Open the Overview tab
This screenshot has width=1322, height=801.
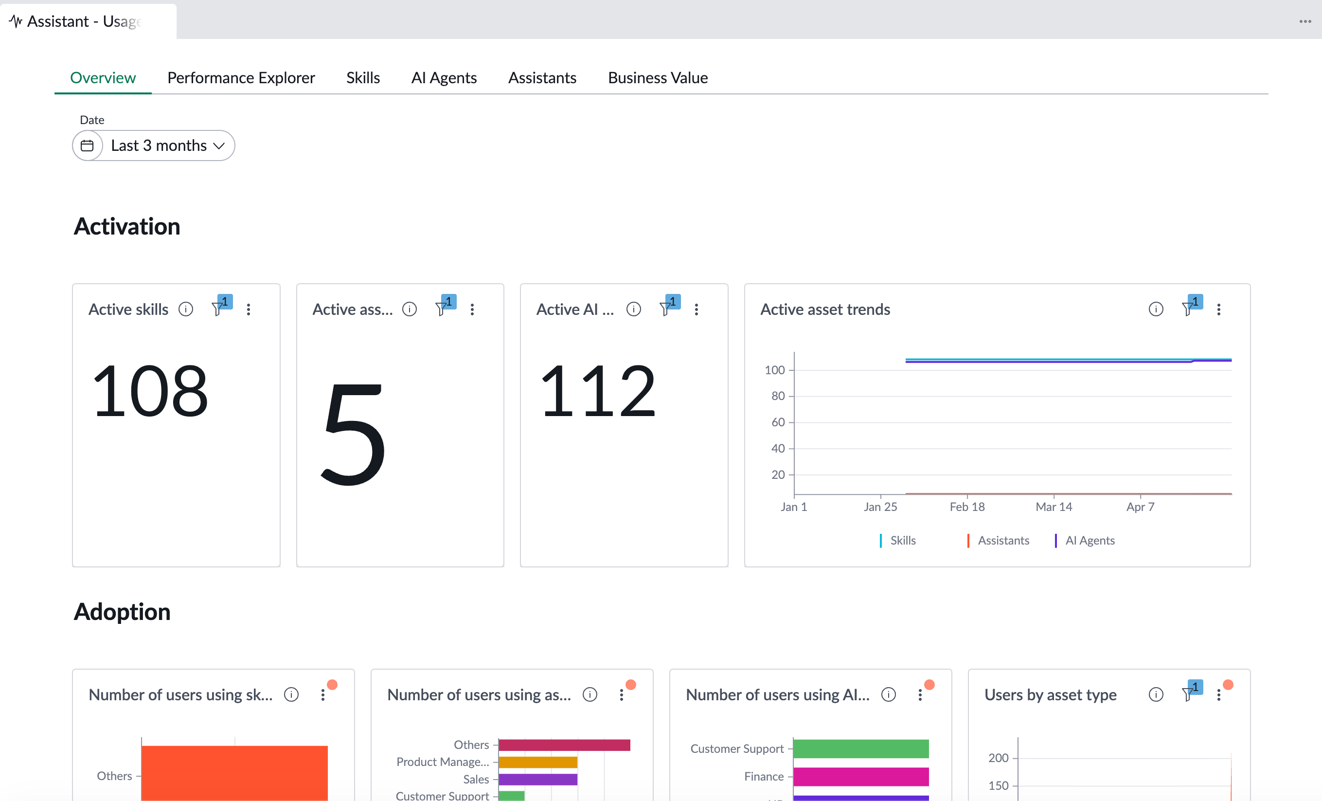(x=103, y=78)
